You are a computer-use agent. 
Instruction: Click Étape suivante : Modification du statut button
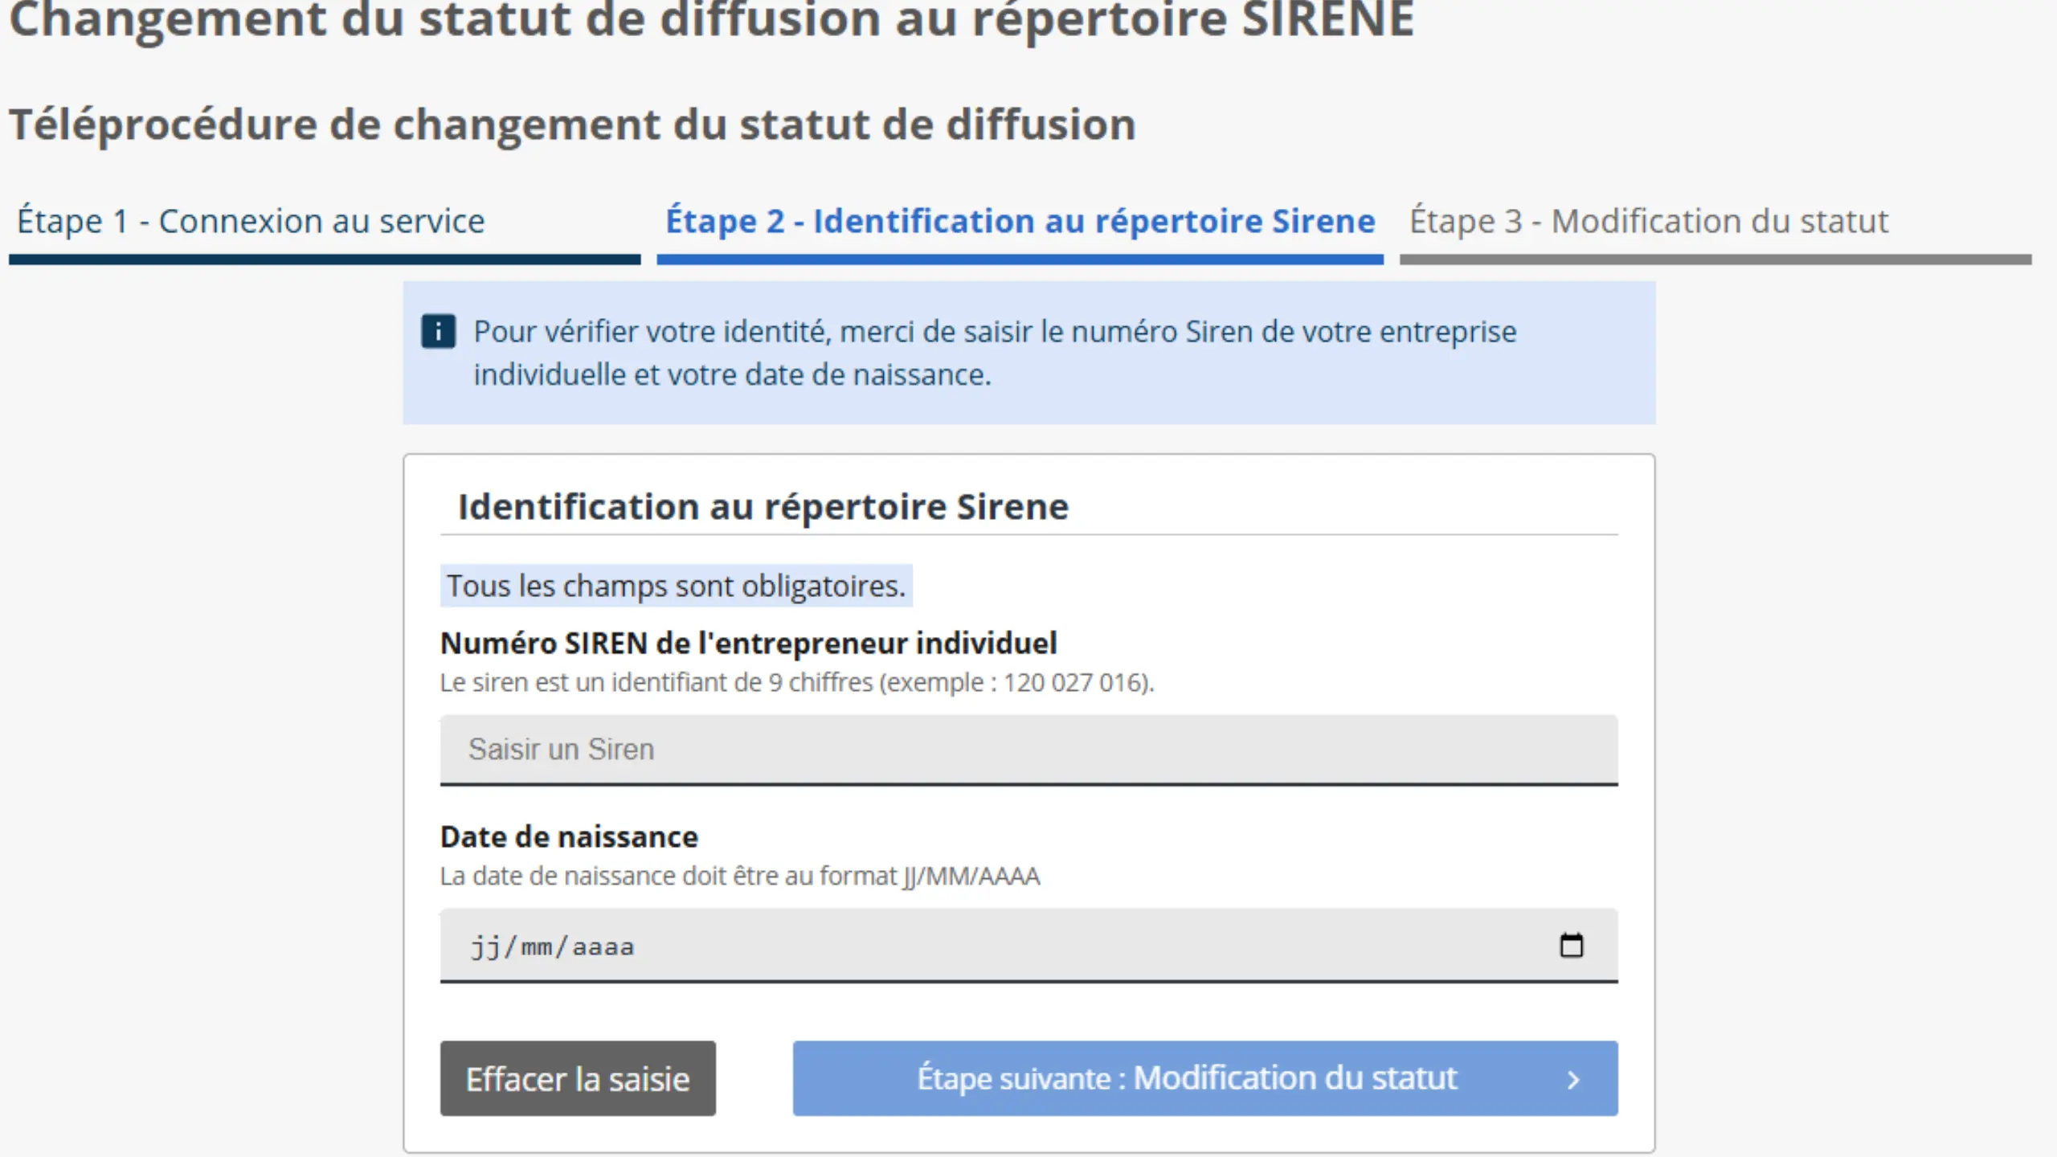1205,1078
